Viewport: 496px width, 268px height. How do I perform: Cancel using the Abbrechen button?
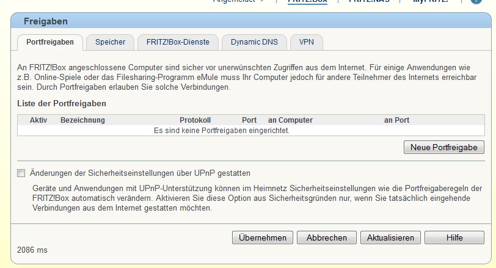click(326, 237)
